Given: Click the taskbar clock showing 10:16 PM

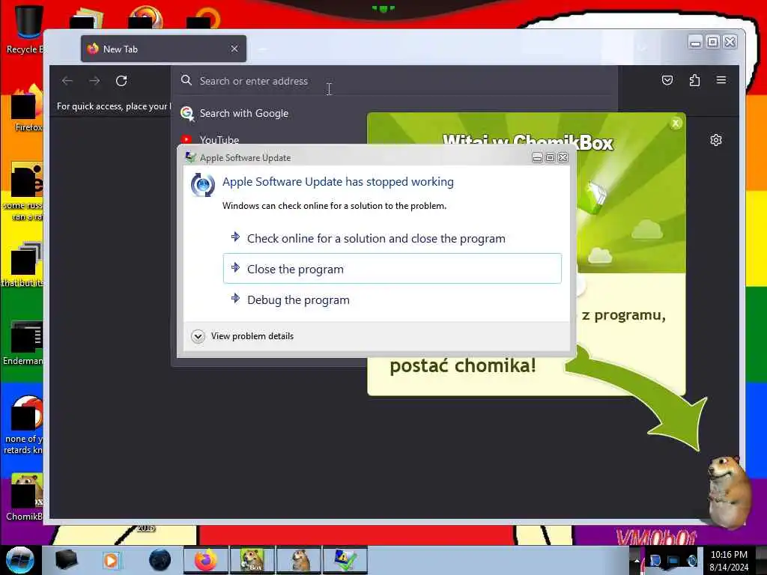Looking at the screenshot, I should click(x=729, y=561).
